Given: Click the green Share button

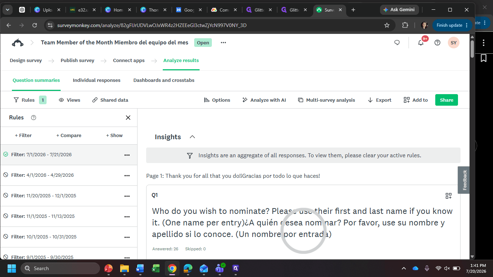Looking at the screenshot, I should (x=446, y=100).
